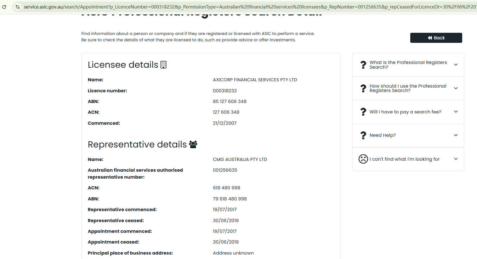477x259 pixels.
Task: Select representative name CMG AUSTRALIA PTY LTD
Action: pyautogui.click(x=240, y=159)
